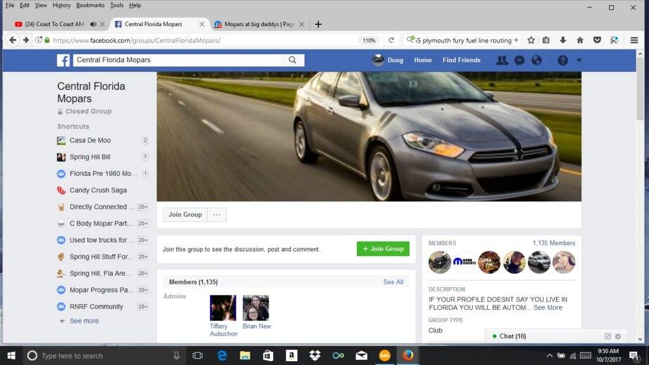The height and width of the screenshot is (365, 649).
Task: Open the Firefox hamburger menu
Action: click(634, 40)
